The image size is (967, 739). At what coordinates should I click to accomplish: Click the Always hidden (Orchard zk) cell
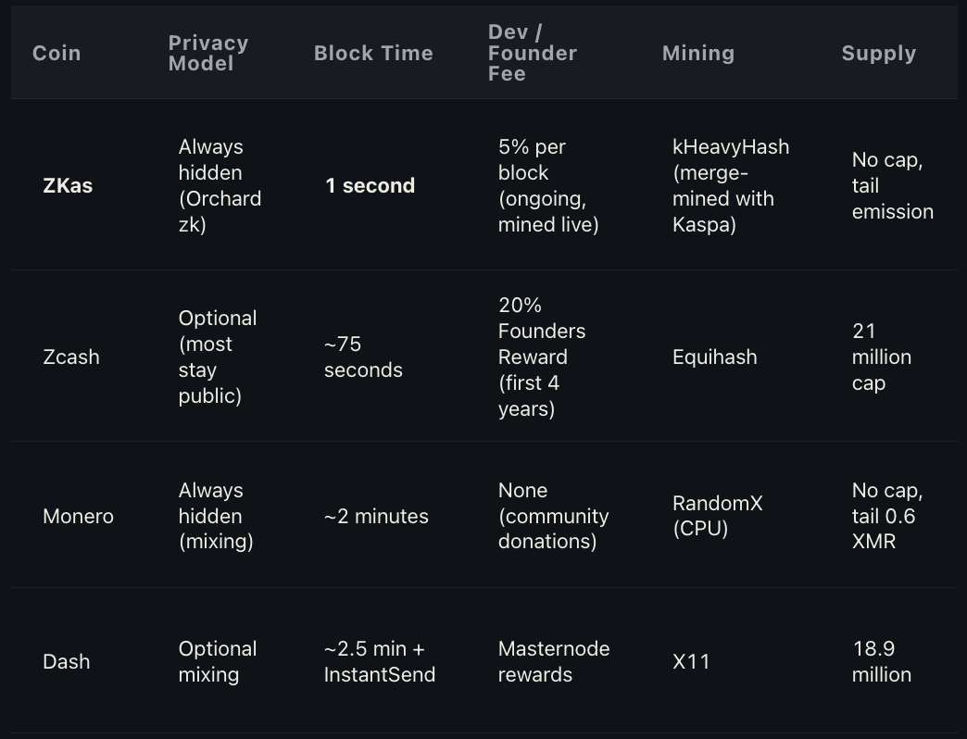click(x=220, y=185)
